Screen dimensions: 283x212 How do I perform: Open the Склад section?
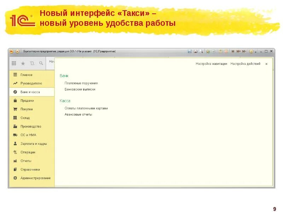click(x=32, y=118)
